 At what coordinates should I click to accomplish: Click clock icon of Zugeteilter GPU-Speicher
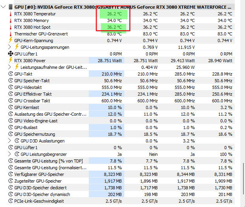[11, 181]
